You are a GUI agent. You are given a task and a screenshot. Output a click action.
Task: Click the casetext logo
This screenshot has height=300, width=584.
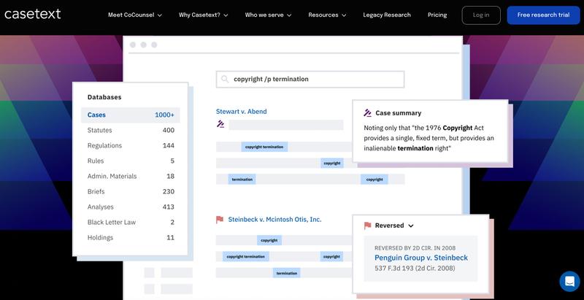point(32,15)
